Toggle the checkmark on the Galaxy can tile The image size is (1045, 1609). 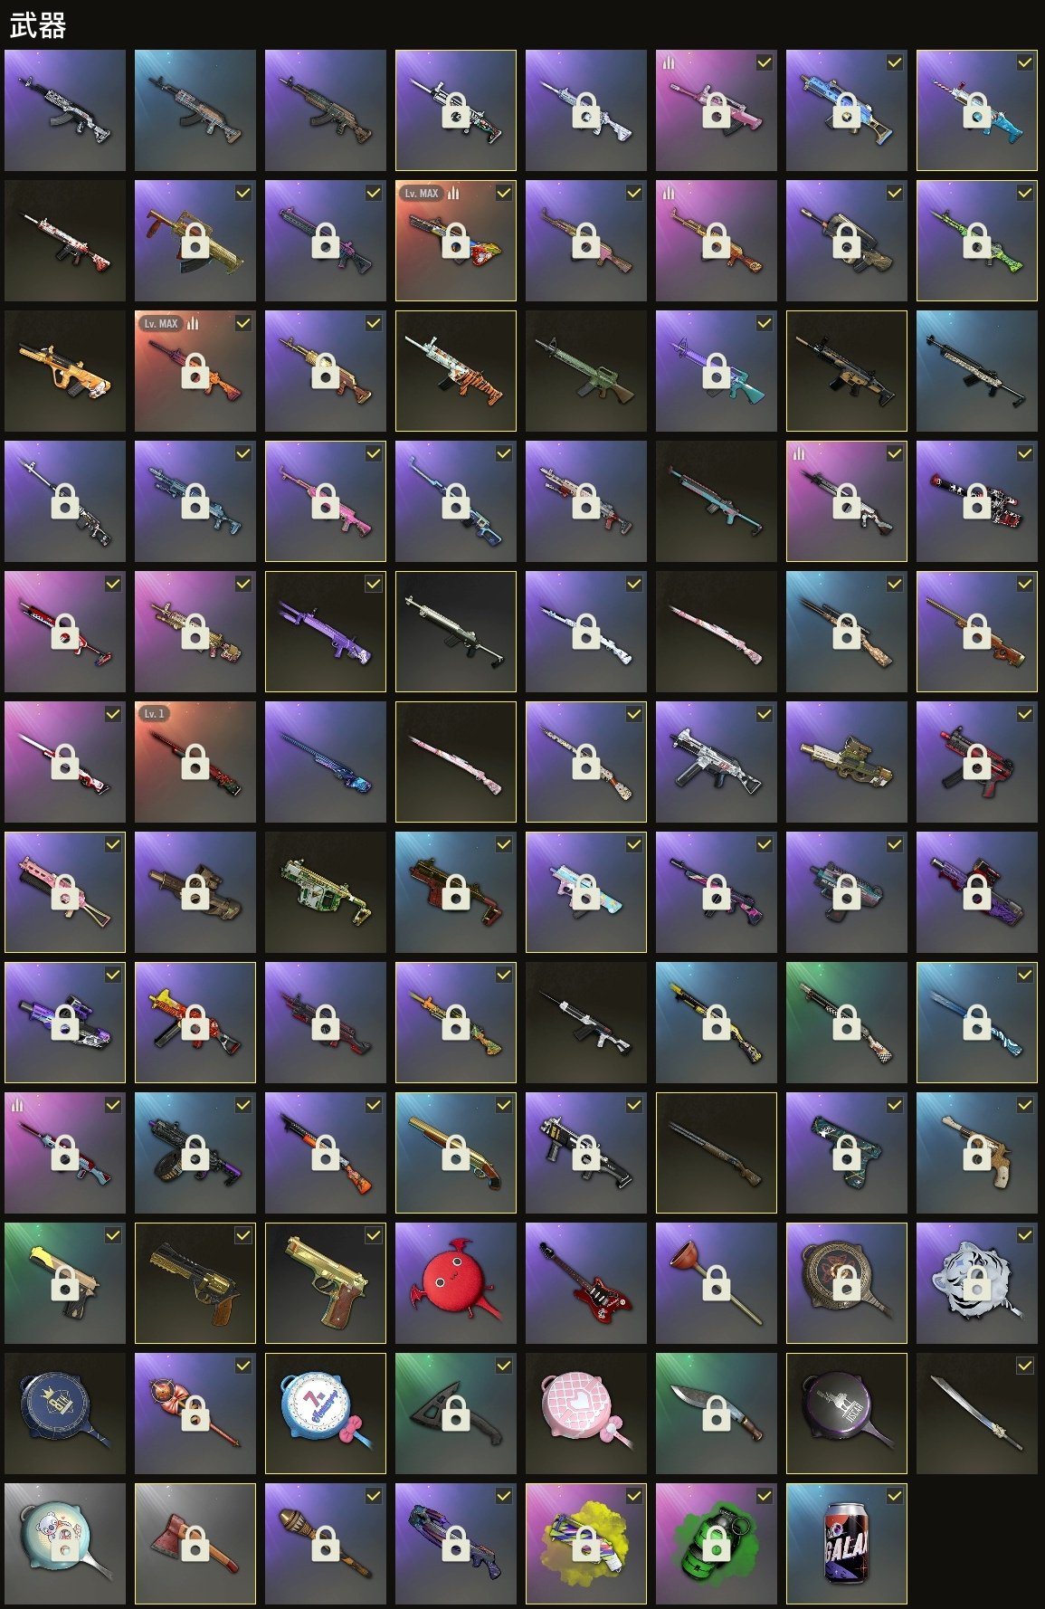tap(894, 1496)
